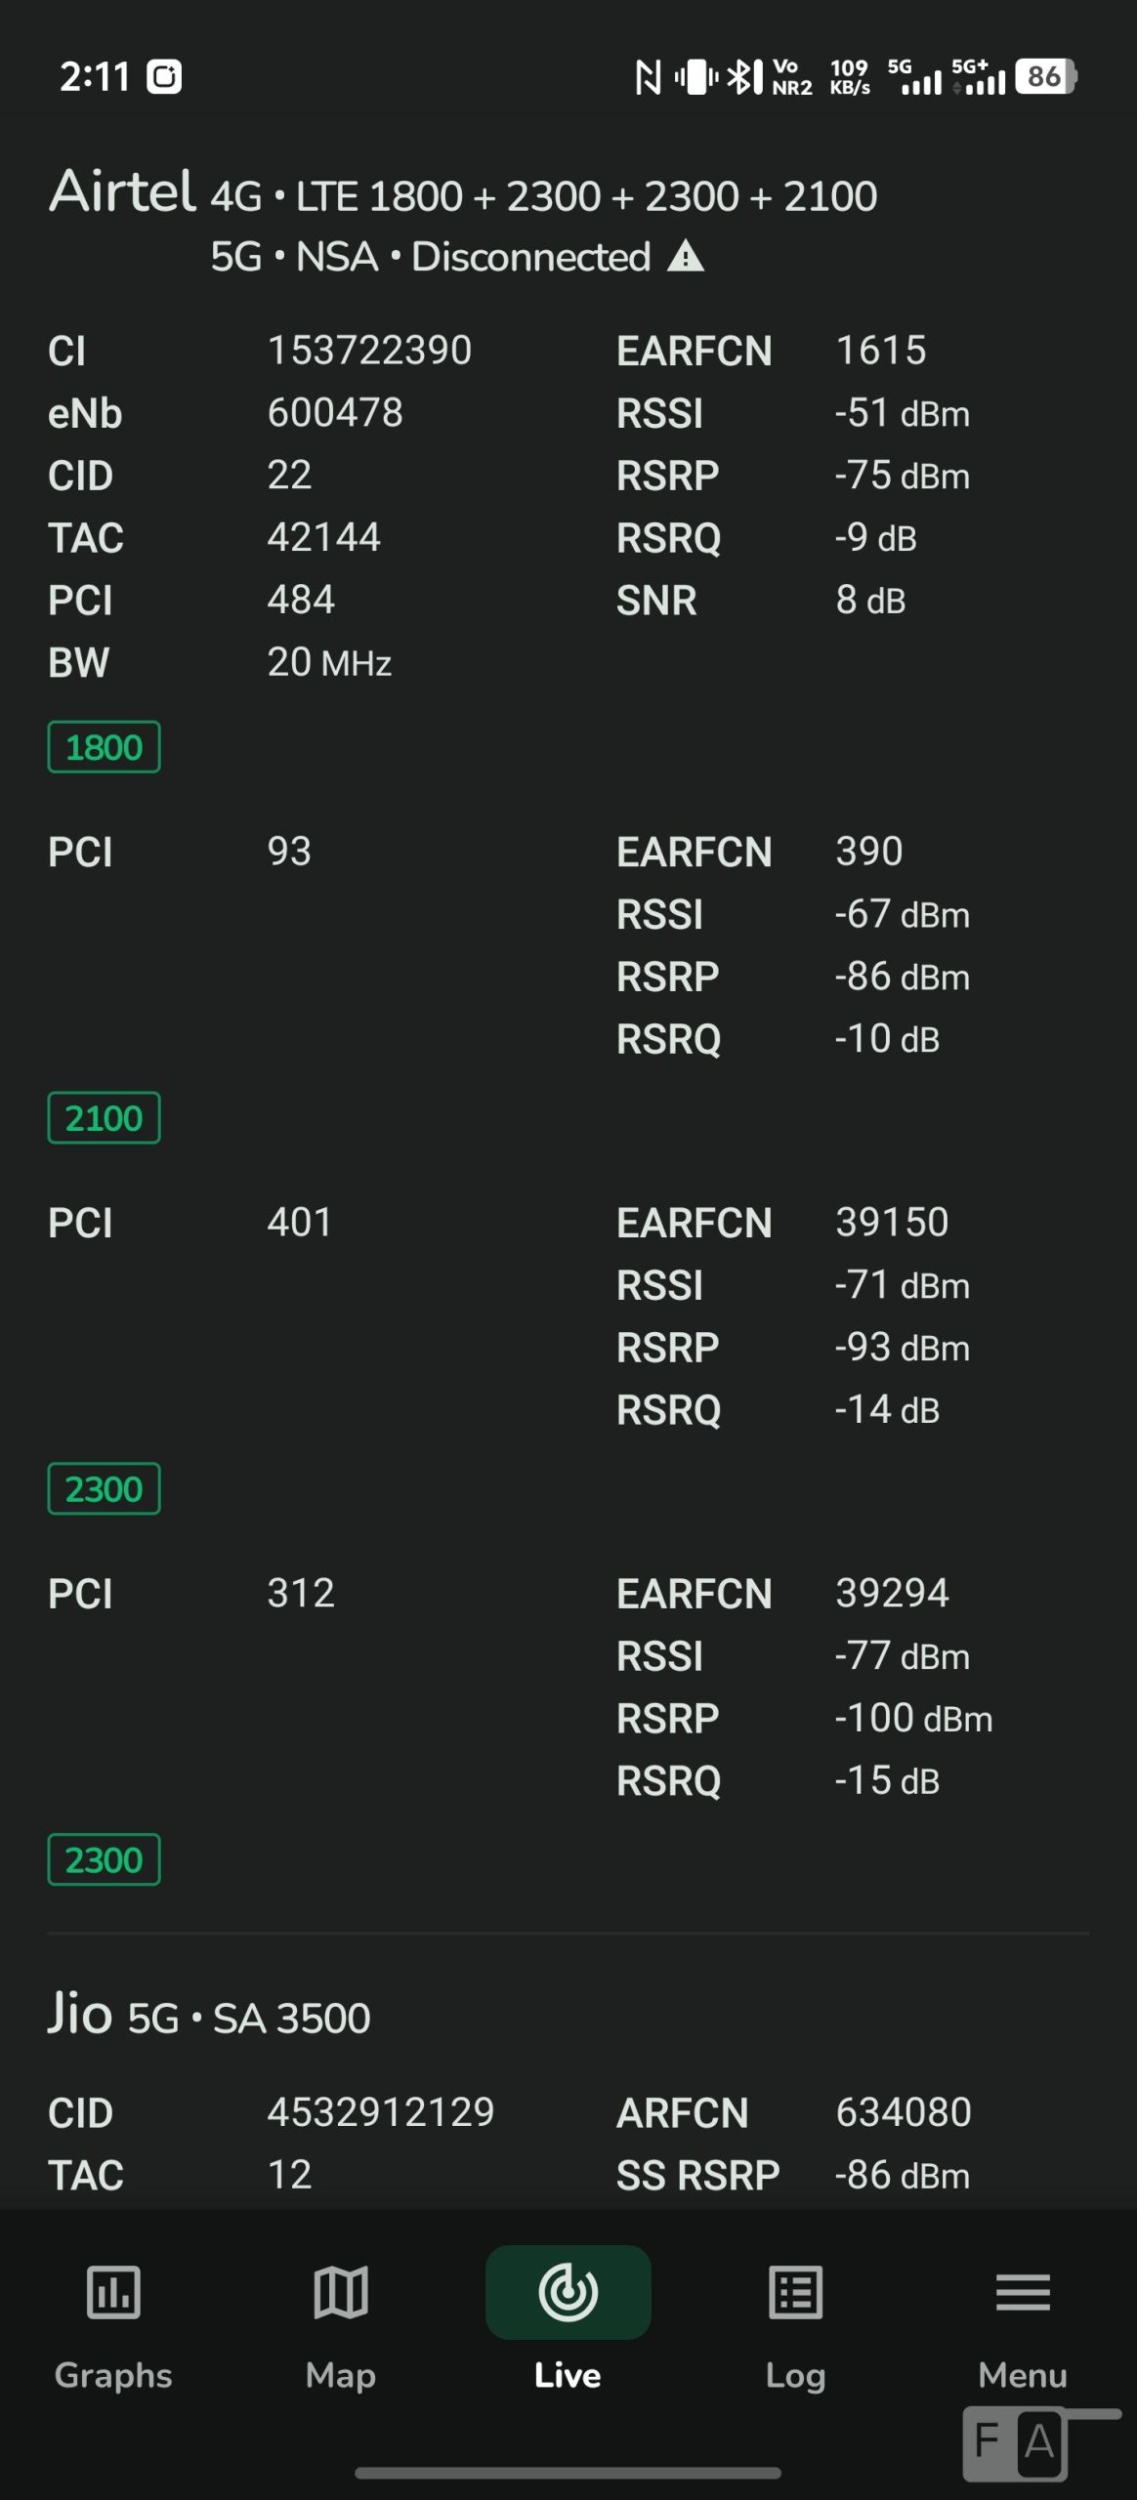Tap the battery indicator showing 86
1137x2500 pixels.
[x=1045, y=76]
